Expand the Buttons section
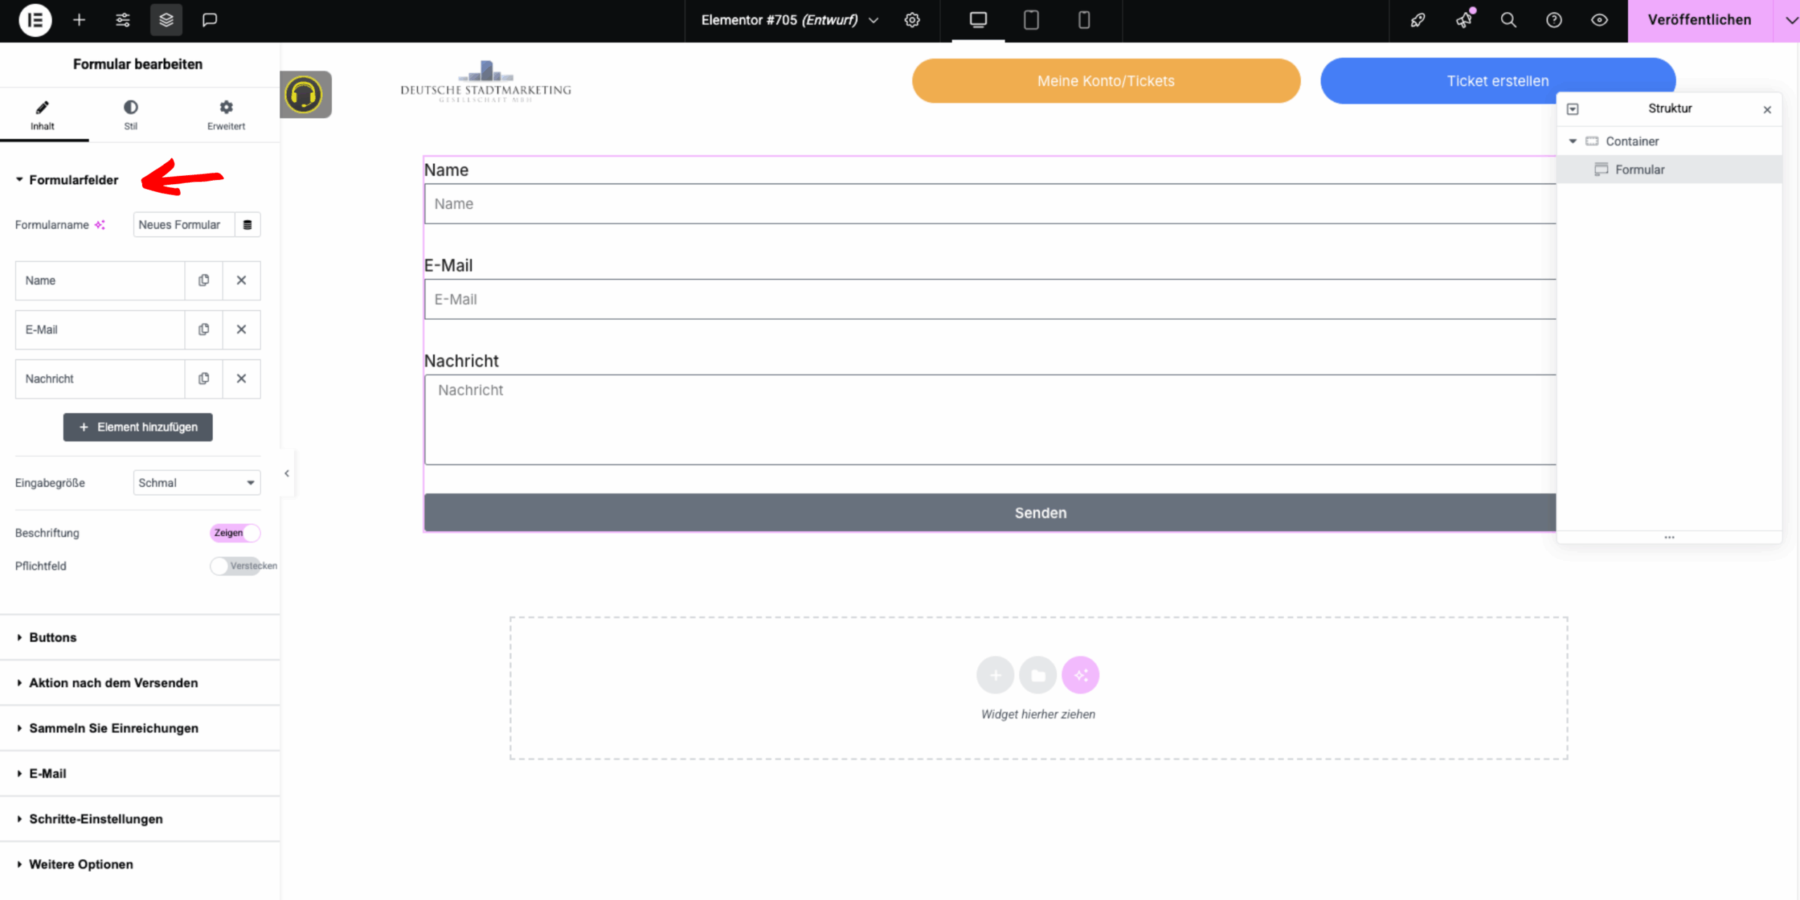The height and width of the screenshot is (900, 1800). coord(52,637)
